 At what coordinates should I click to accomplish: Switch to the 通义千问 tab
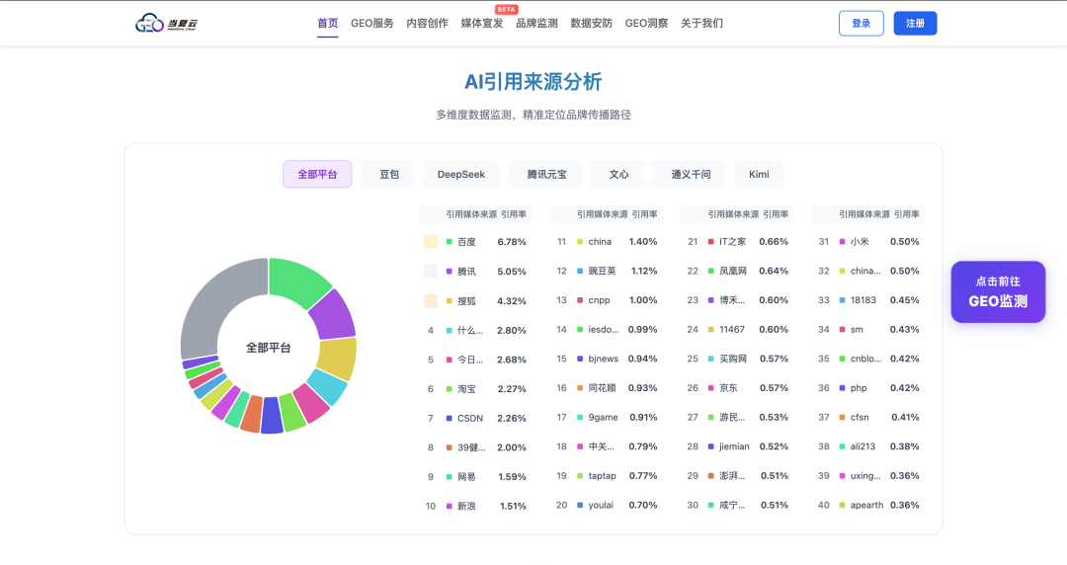(691, 174)
